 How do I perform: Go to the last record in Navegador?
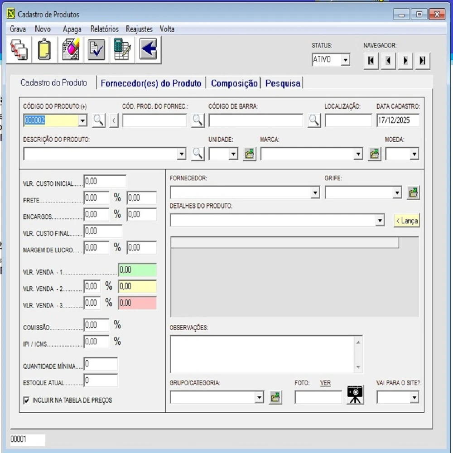coord(422,61)
